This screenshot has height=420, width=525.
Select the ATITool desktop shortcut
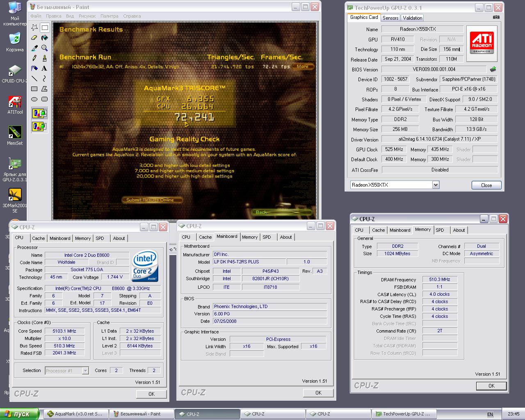[x=15, y=105]
